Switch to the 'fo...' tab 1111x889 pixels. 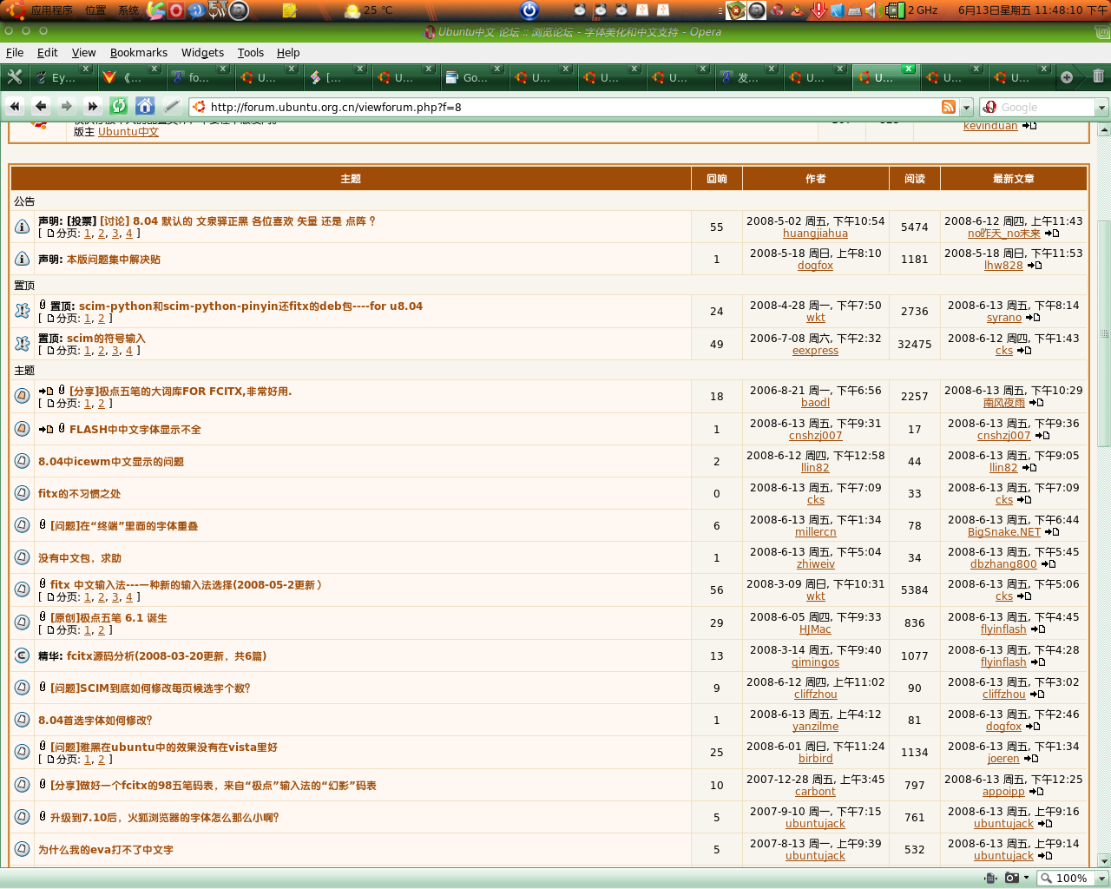pos(199,77)
